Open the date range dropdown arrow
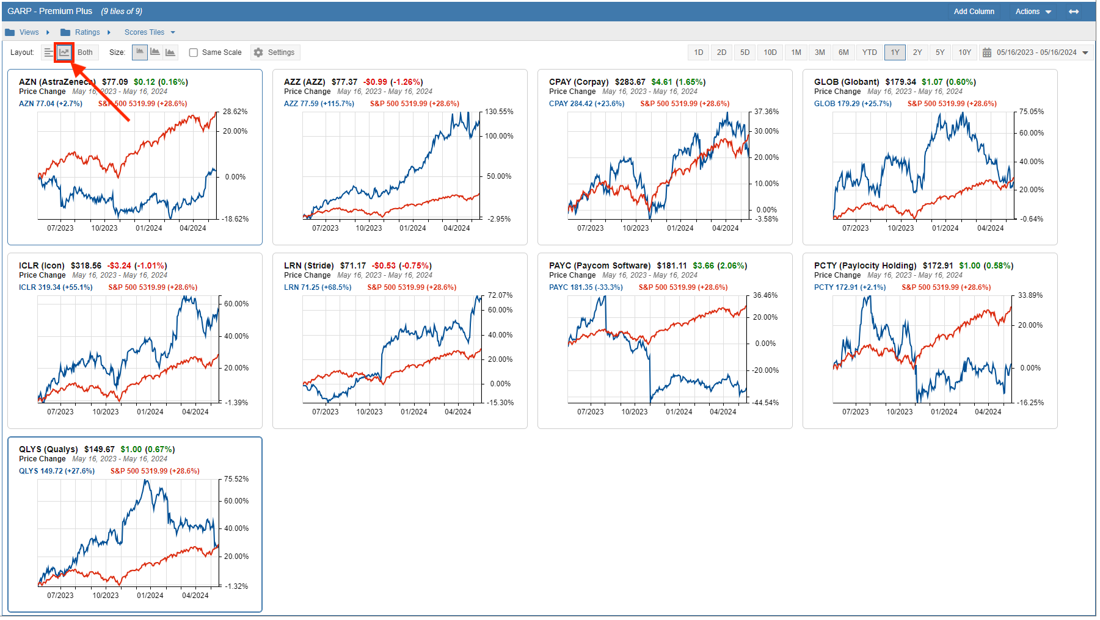Image resolution: width=1100 pixels, height=620 pixels. coord(1085,52)
